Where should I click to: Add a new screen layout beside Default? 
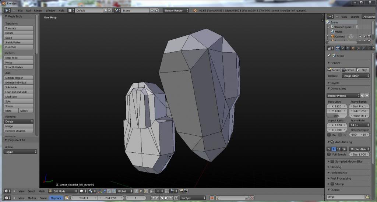coord(105,10)
